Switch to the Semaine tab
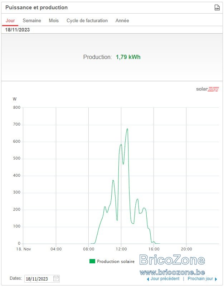 [32, 20]
